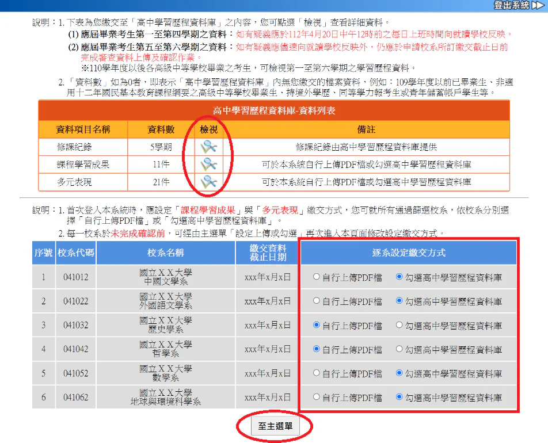Click the 至主選單 button
Viewport: 548px width, 443px height.
pyautogui.click(x=275, y=426)
